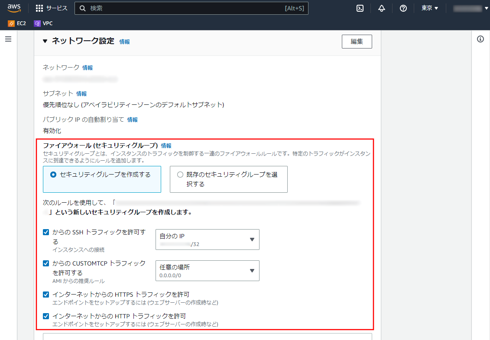This screenshot has height=340, width=490.
Task: Select '既存のセキュリティグループを選択する' radio option
Action: click(180, 175)
